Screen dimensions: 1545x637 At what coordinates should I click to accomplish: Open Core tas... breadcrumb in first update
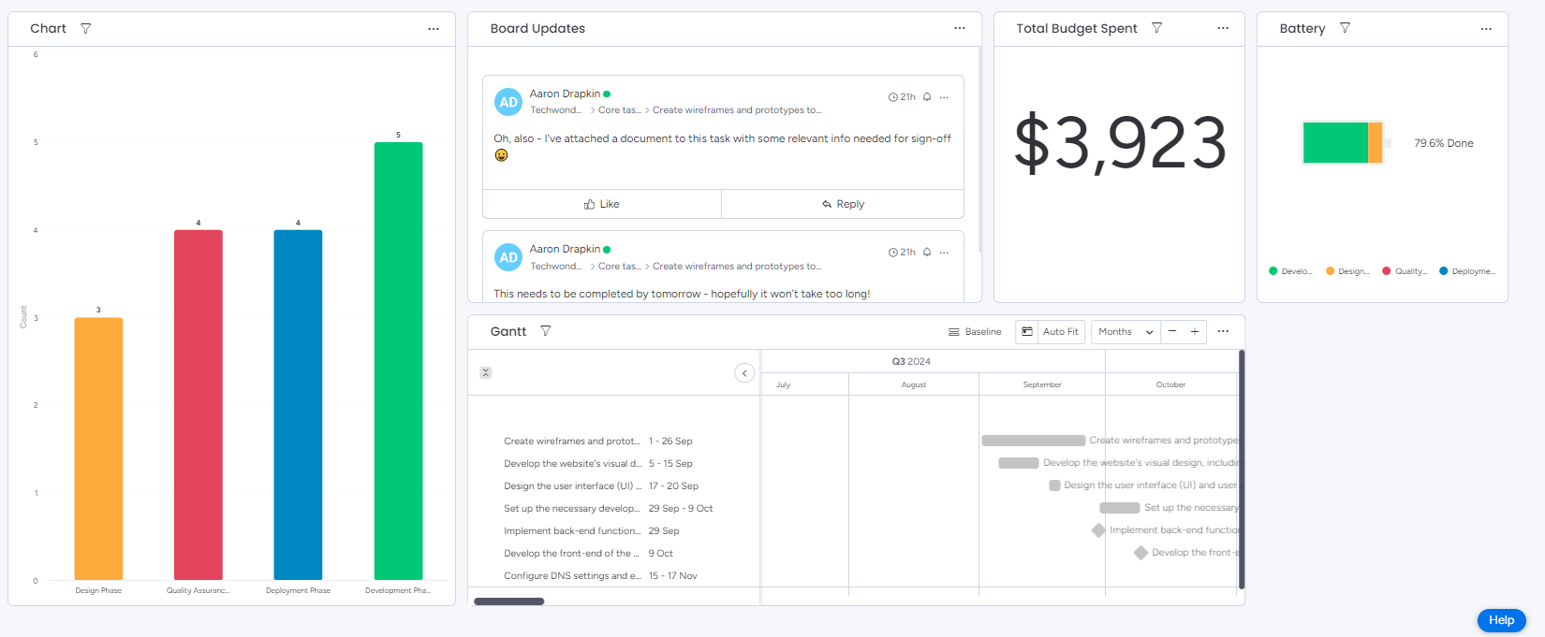click(620, 110)
